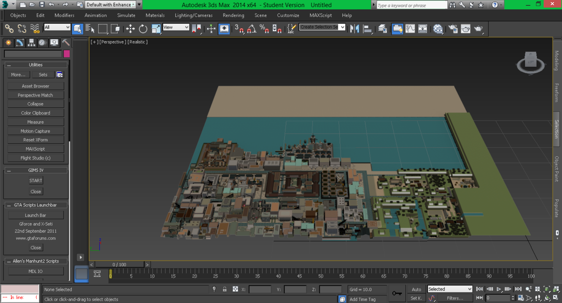
Task: Open Schematic View
Action: click(423, 29)
